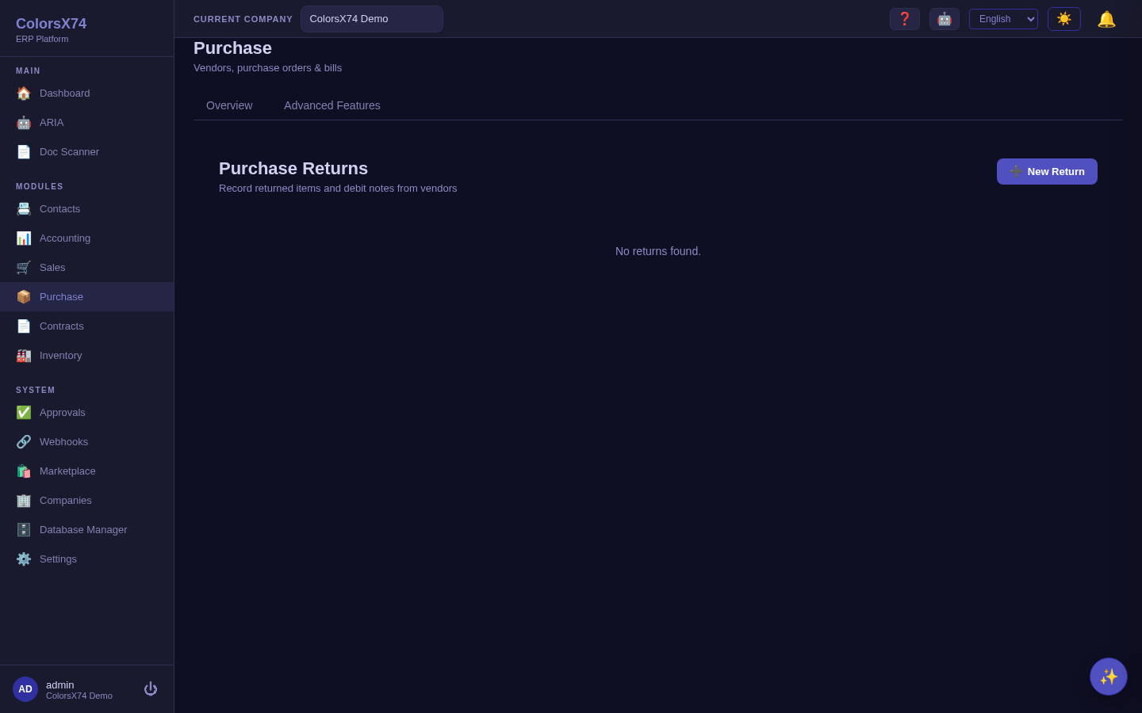Click the Settings gear icon
1142x713 pixels.
(24, 559)
